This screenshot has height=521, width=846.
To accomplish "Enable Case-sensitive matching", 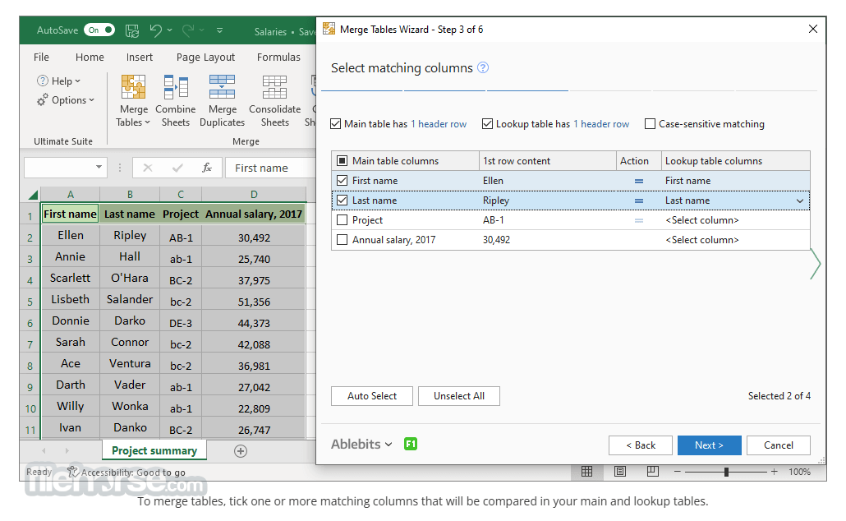I will click(x=651, y=123).
